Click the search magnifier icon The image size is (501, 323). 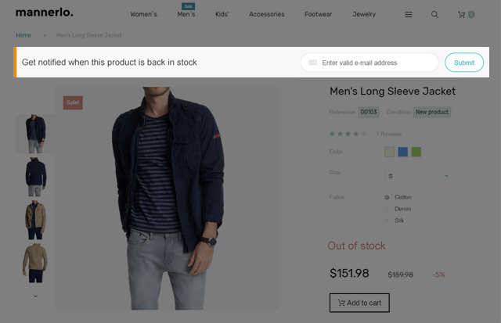tap(434, 15)
